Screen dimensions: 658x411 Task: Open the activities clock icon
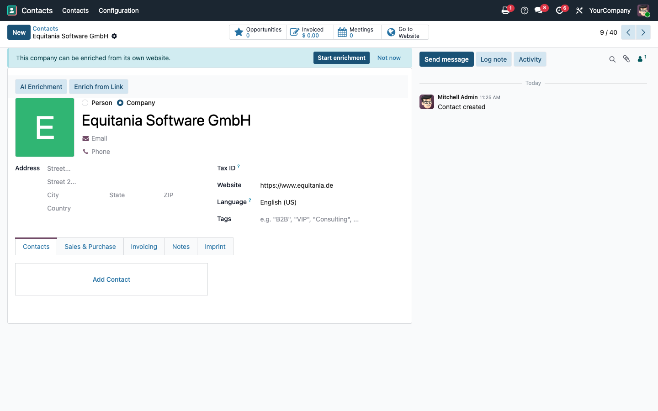tap(559, 11)
